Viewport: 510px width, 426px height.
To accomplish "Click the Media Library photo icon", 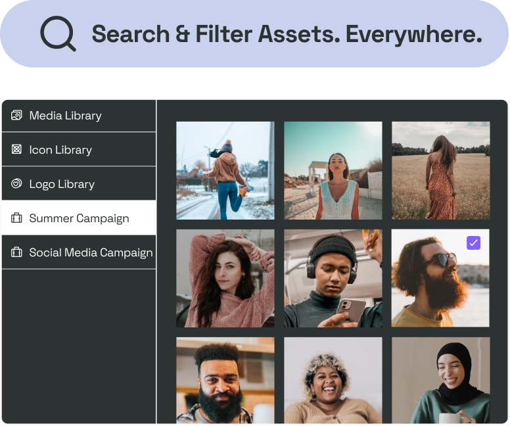I will click(16, 115).
